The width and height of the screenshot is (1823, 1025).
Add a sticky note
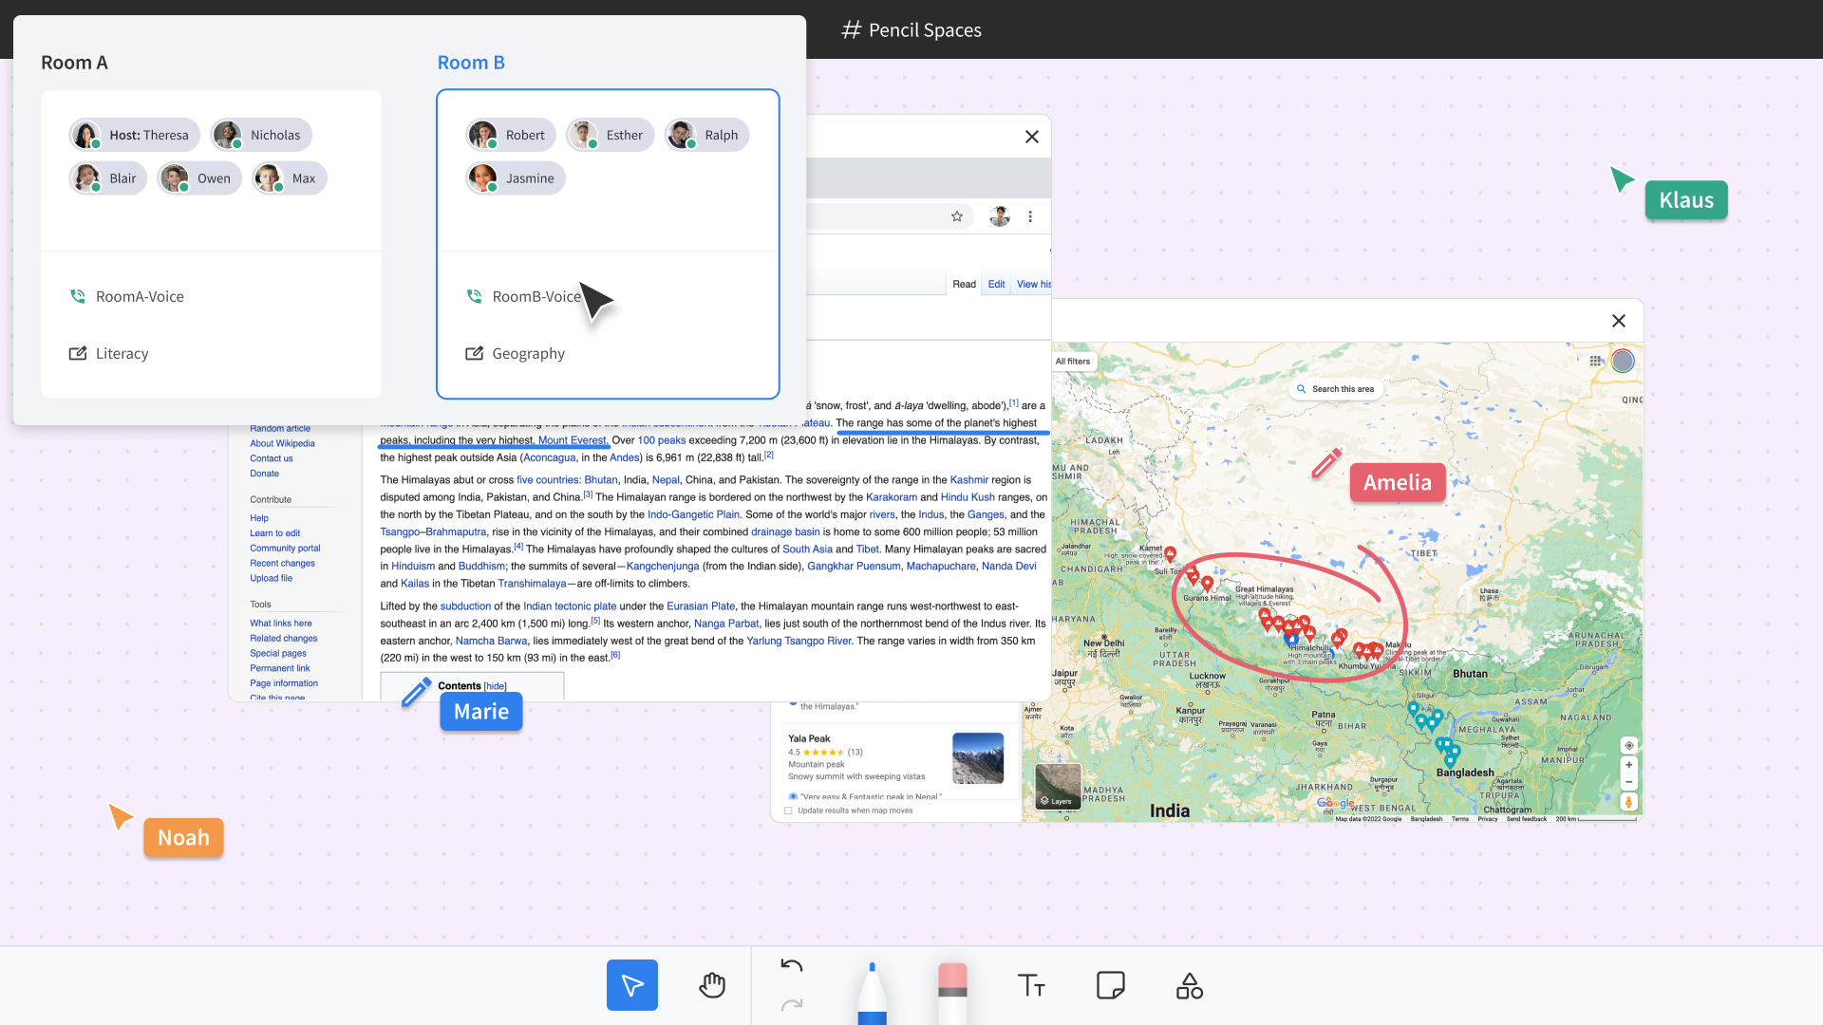(1111, 985)
